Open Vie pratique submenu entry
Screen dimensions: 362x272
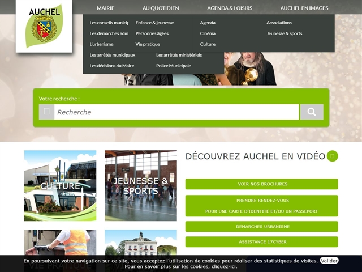click(148, 44)
